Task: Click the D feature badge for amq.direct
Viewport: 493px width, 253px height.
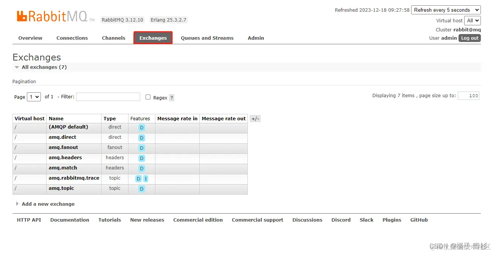Action: pos(142,138)
